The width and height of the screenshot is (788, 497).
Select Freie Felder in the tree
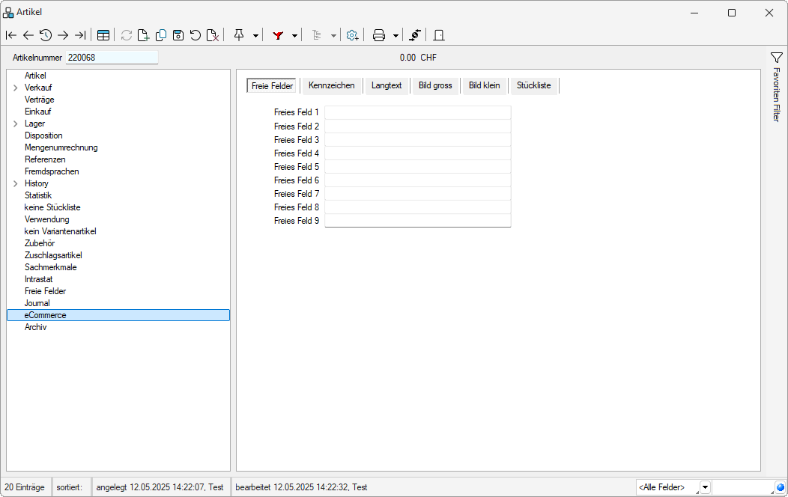tap(45, 291)
